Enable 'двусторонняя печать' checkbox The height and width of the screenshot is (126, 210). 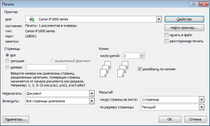click(x=167, y=41)
